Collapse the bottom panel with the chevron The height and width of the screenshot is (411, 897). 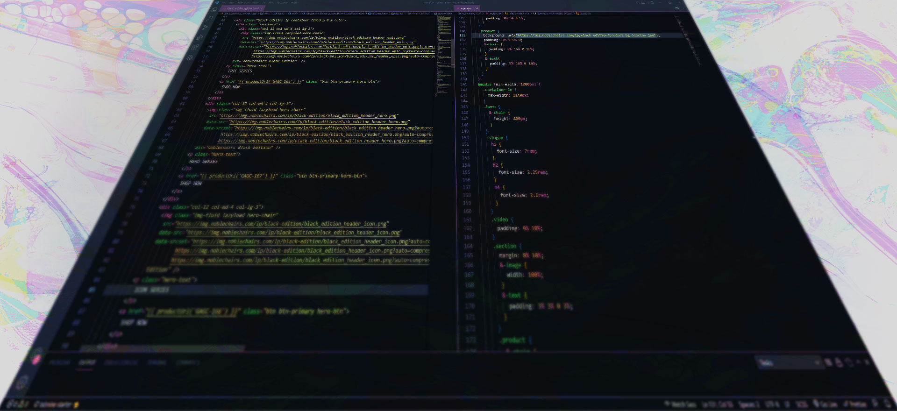pyautogui.click(x=859, y=362)
